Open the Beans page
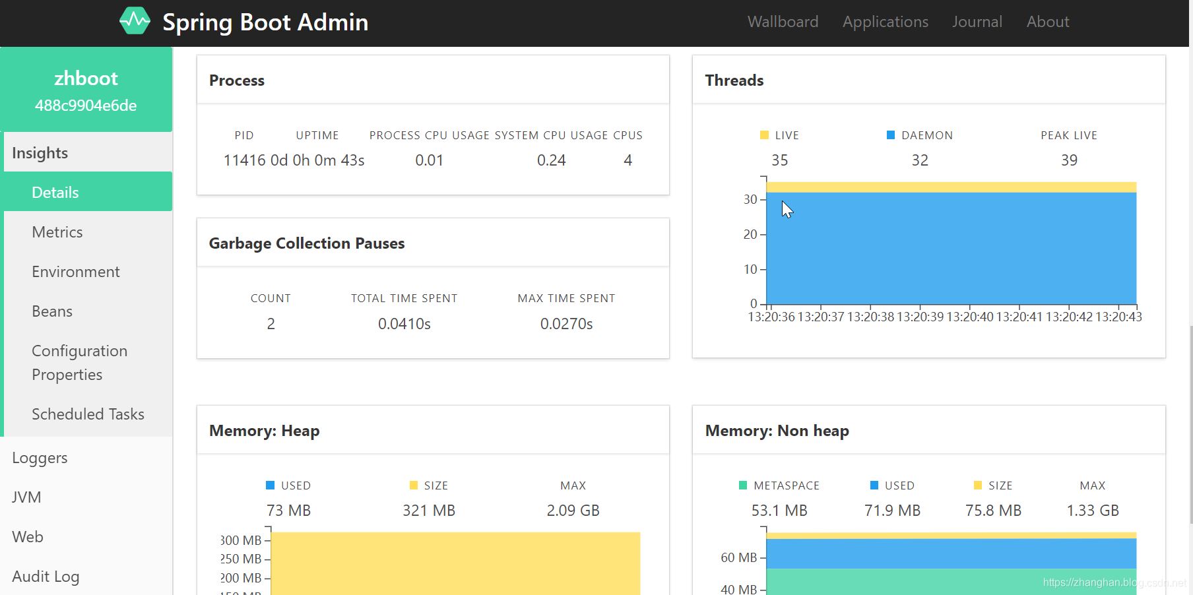 (51, 311)
